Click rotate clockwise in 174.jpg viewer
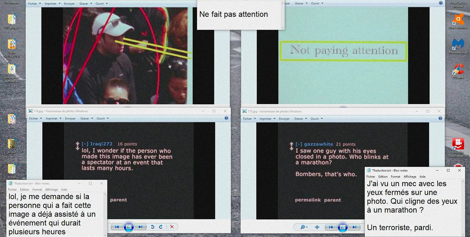 (161, 227)
